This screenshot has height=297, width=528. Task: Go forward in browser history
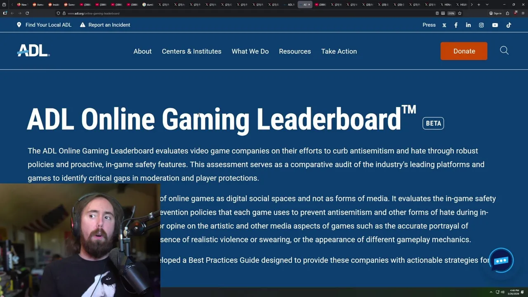click(19, 13)
